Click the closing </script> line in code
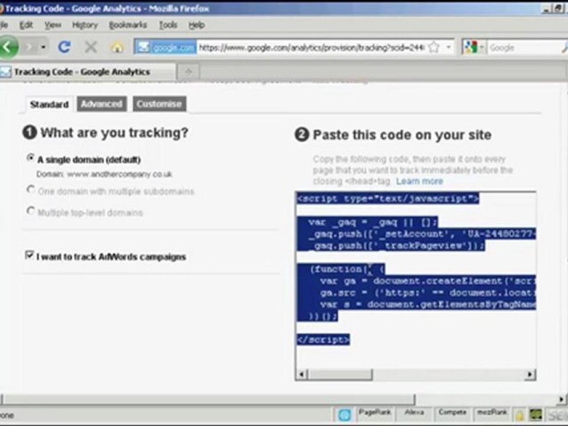The image size is (568, 426). (324, 340)
